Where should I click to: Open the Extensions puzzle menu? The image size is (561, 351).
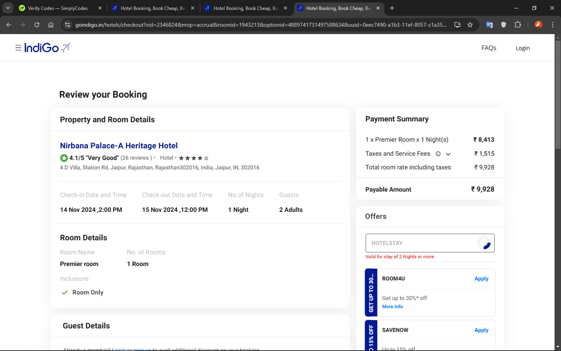pyautogui.click(x=518, y=25)
